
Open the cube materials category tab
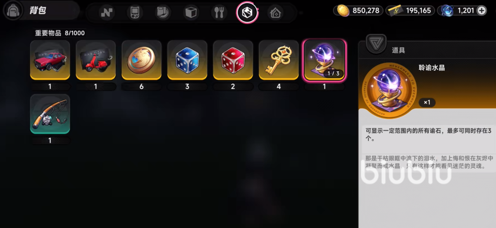[191, 13]
